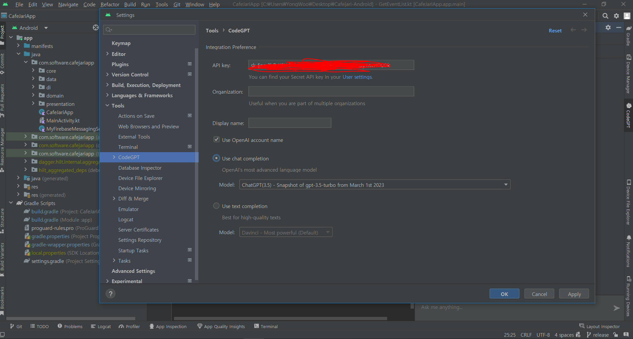This screenshot has height=339, width=633.
Task: Open the Logcat tool window
Action: click(x=101, y=326)
